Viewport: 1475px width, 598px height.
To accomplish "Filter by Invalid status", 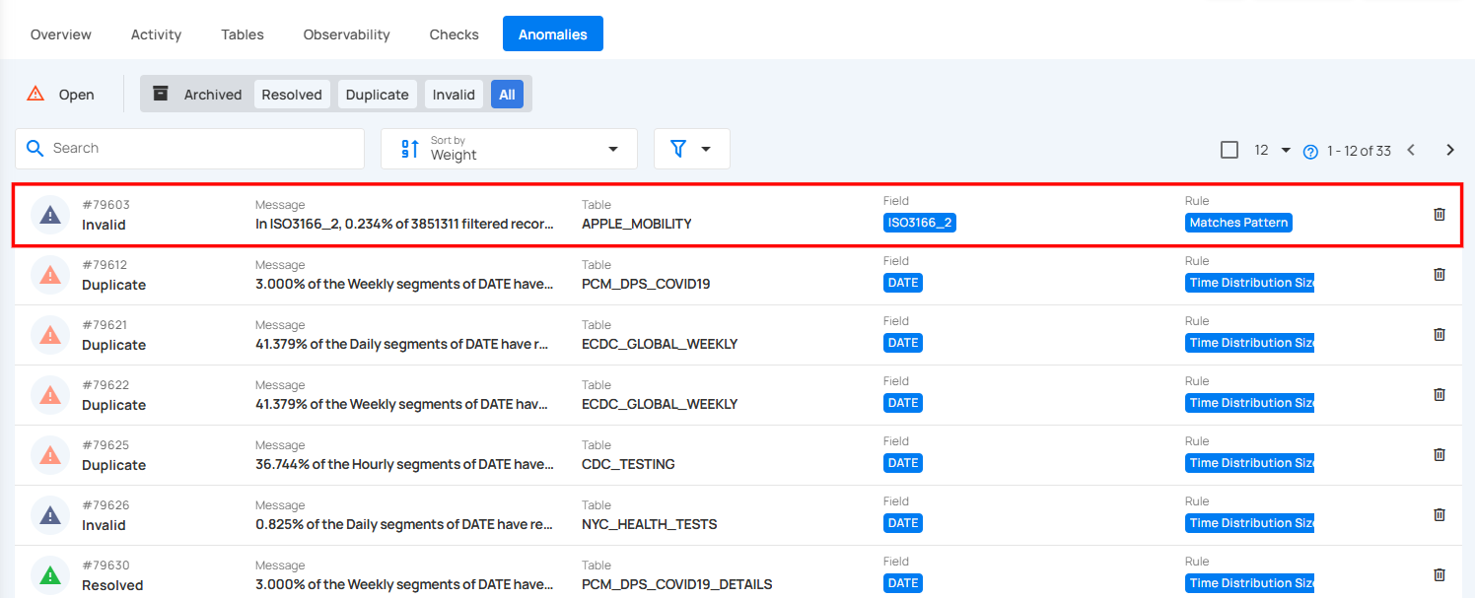I will coord(454,95).
